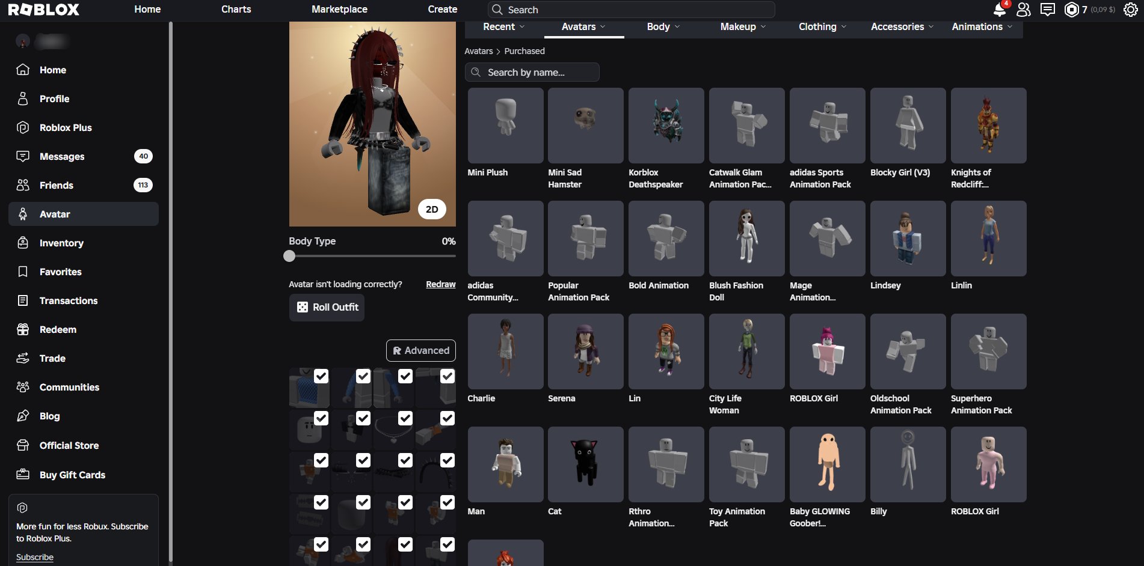Image resolution: width=1144 pixels, height=566 pixels.
Task: Click the Favorites bookmark icon
Action: click(23, 272)
